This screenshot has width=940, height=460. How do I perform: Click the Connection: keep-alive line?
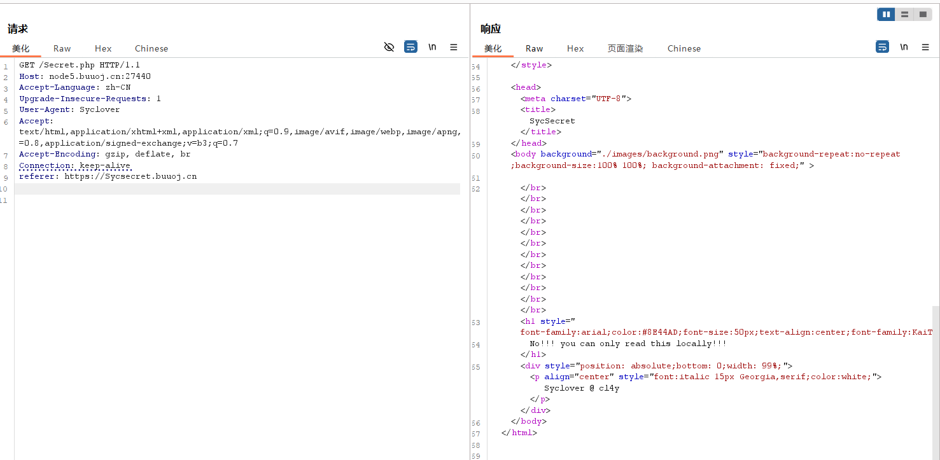(x=74, y=165)
